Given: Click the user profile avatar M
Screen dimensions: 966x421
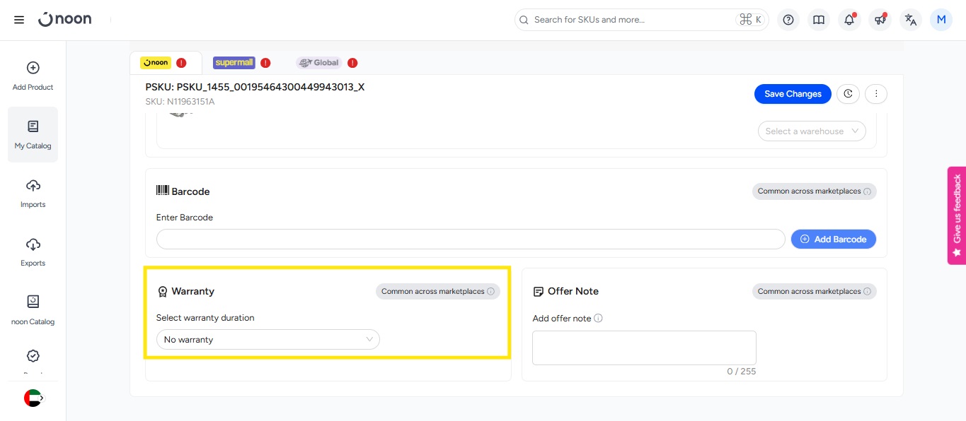Looking at the screenshot, I should click(941, 20).
